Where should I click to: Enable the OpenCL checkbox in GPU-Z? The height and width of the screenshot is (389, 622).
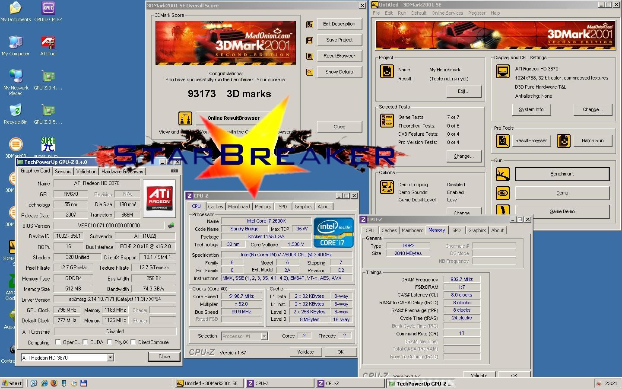pos(58,342)
